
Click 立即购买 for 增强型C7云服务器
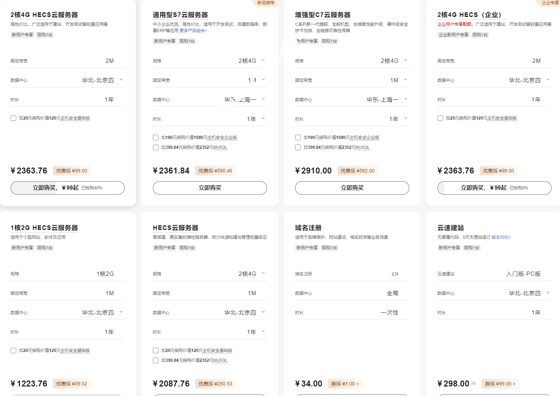coord(352,188)
